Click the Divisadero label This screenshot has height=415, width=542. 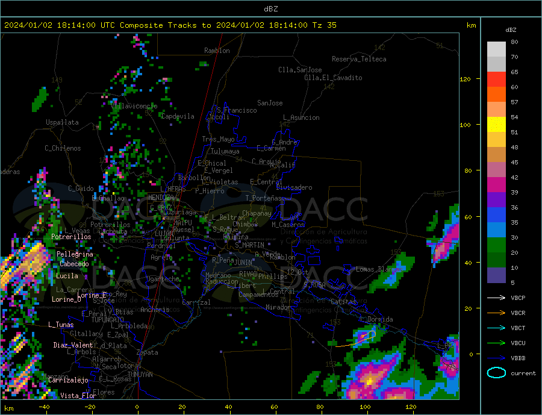(294, 187)
